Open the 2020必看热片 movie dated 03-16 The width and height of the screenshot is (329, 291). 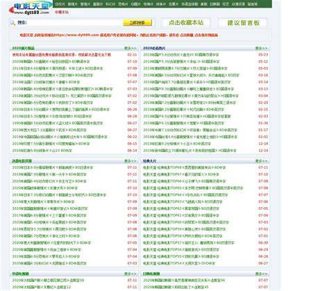pos(191,75)
